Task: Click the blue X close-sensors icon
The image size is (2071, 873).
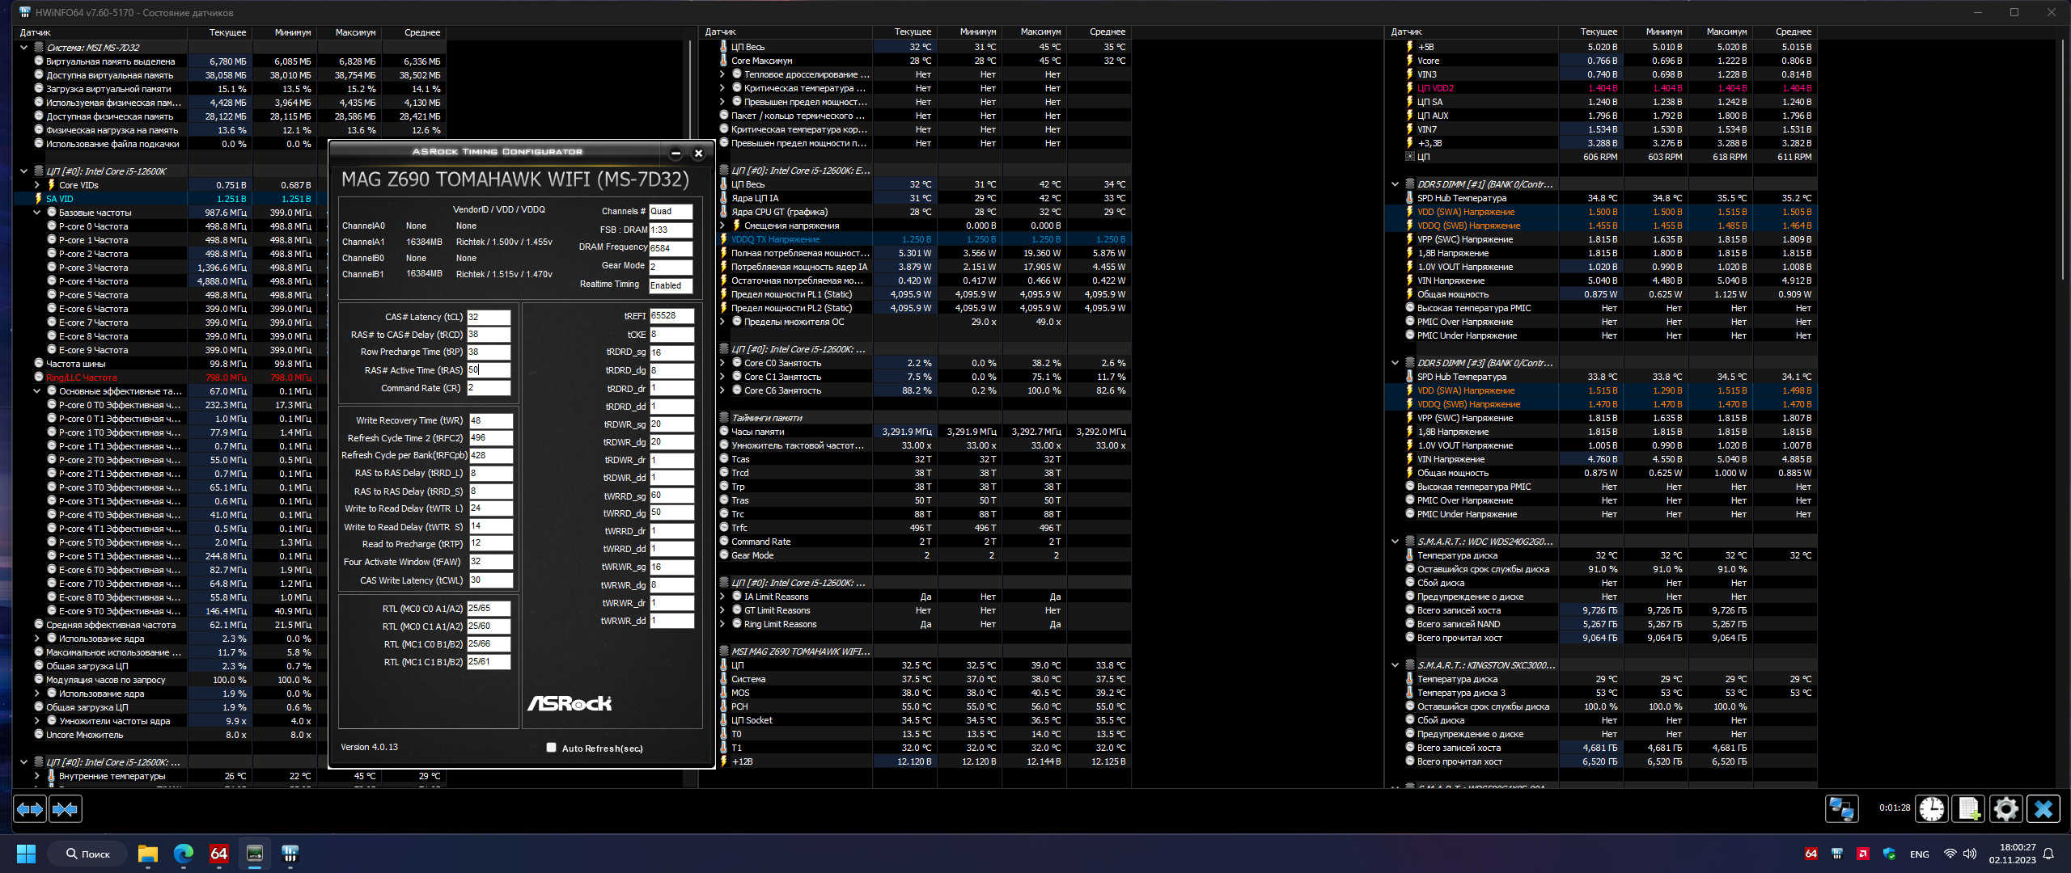Action: tap(2043, 809)
